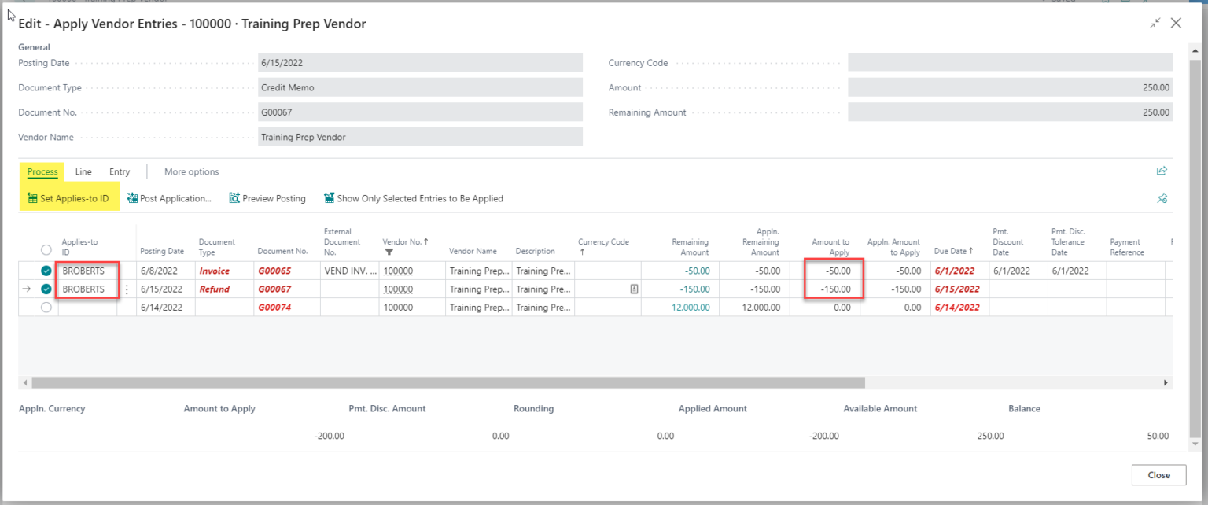Open Post Application from the toolbar
This screenshot has width=1208, height=505.
170,198
